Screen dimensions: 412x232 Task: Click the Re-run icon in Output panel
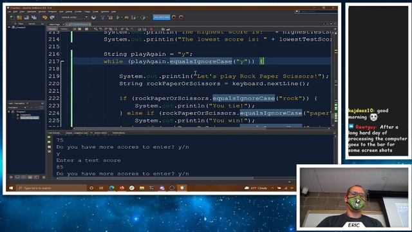click(x=49, y=137)
